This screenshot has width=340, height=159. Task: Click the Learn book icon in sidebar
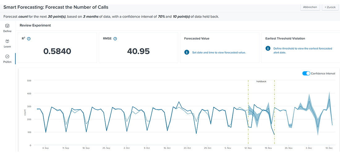pyautogui.click(x=7, y=41)
